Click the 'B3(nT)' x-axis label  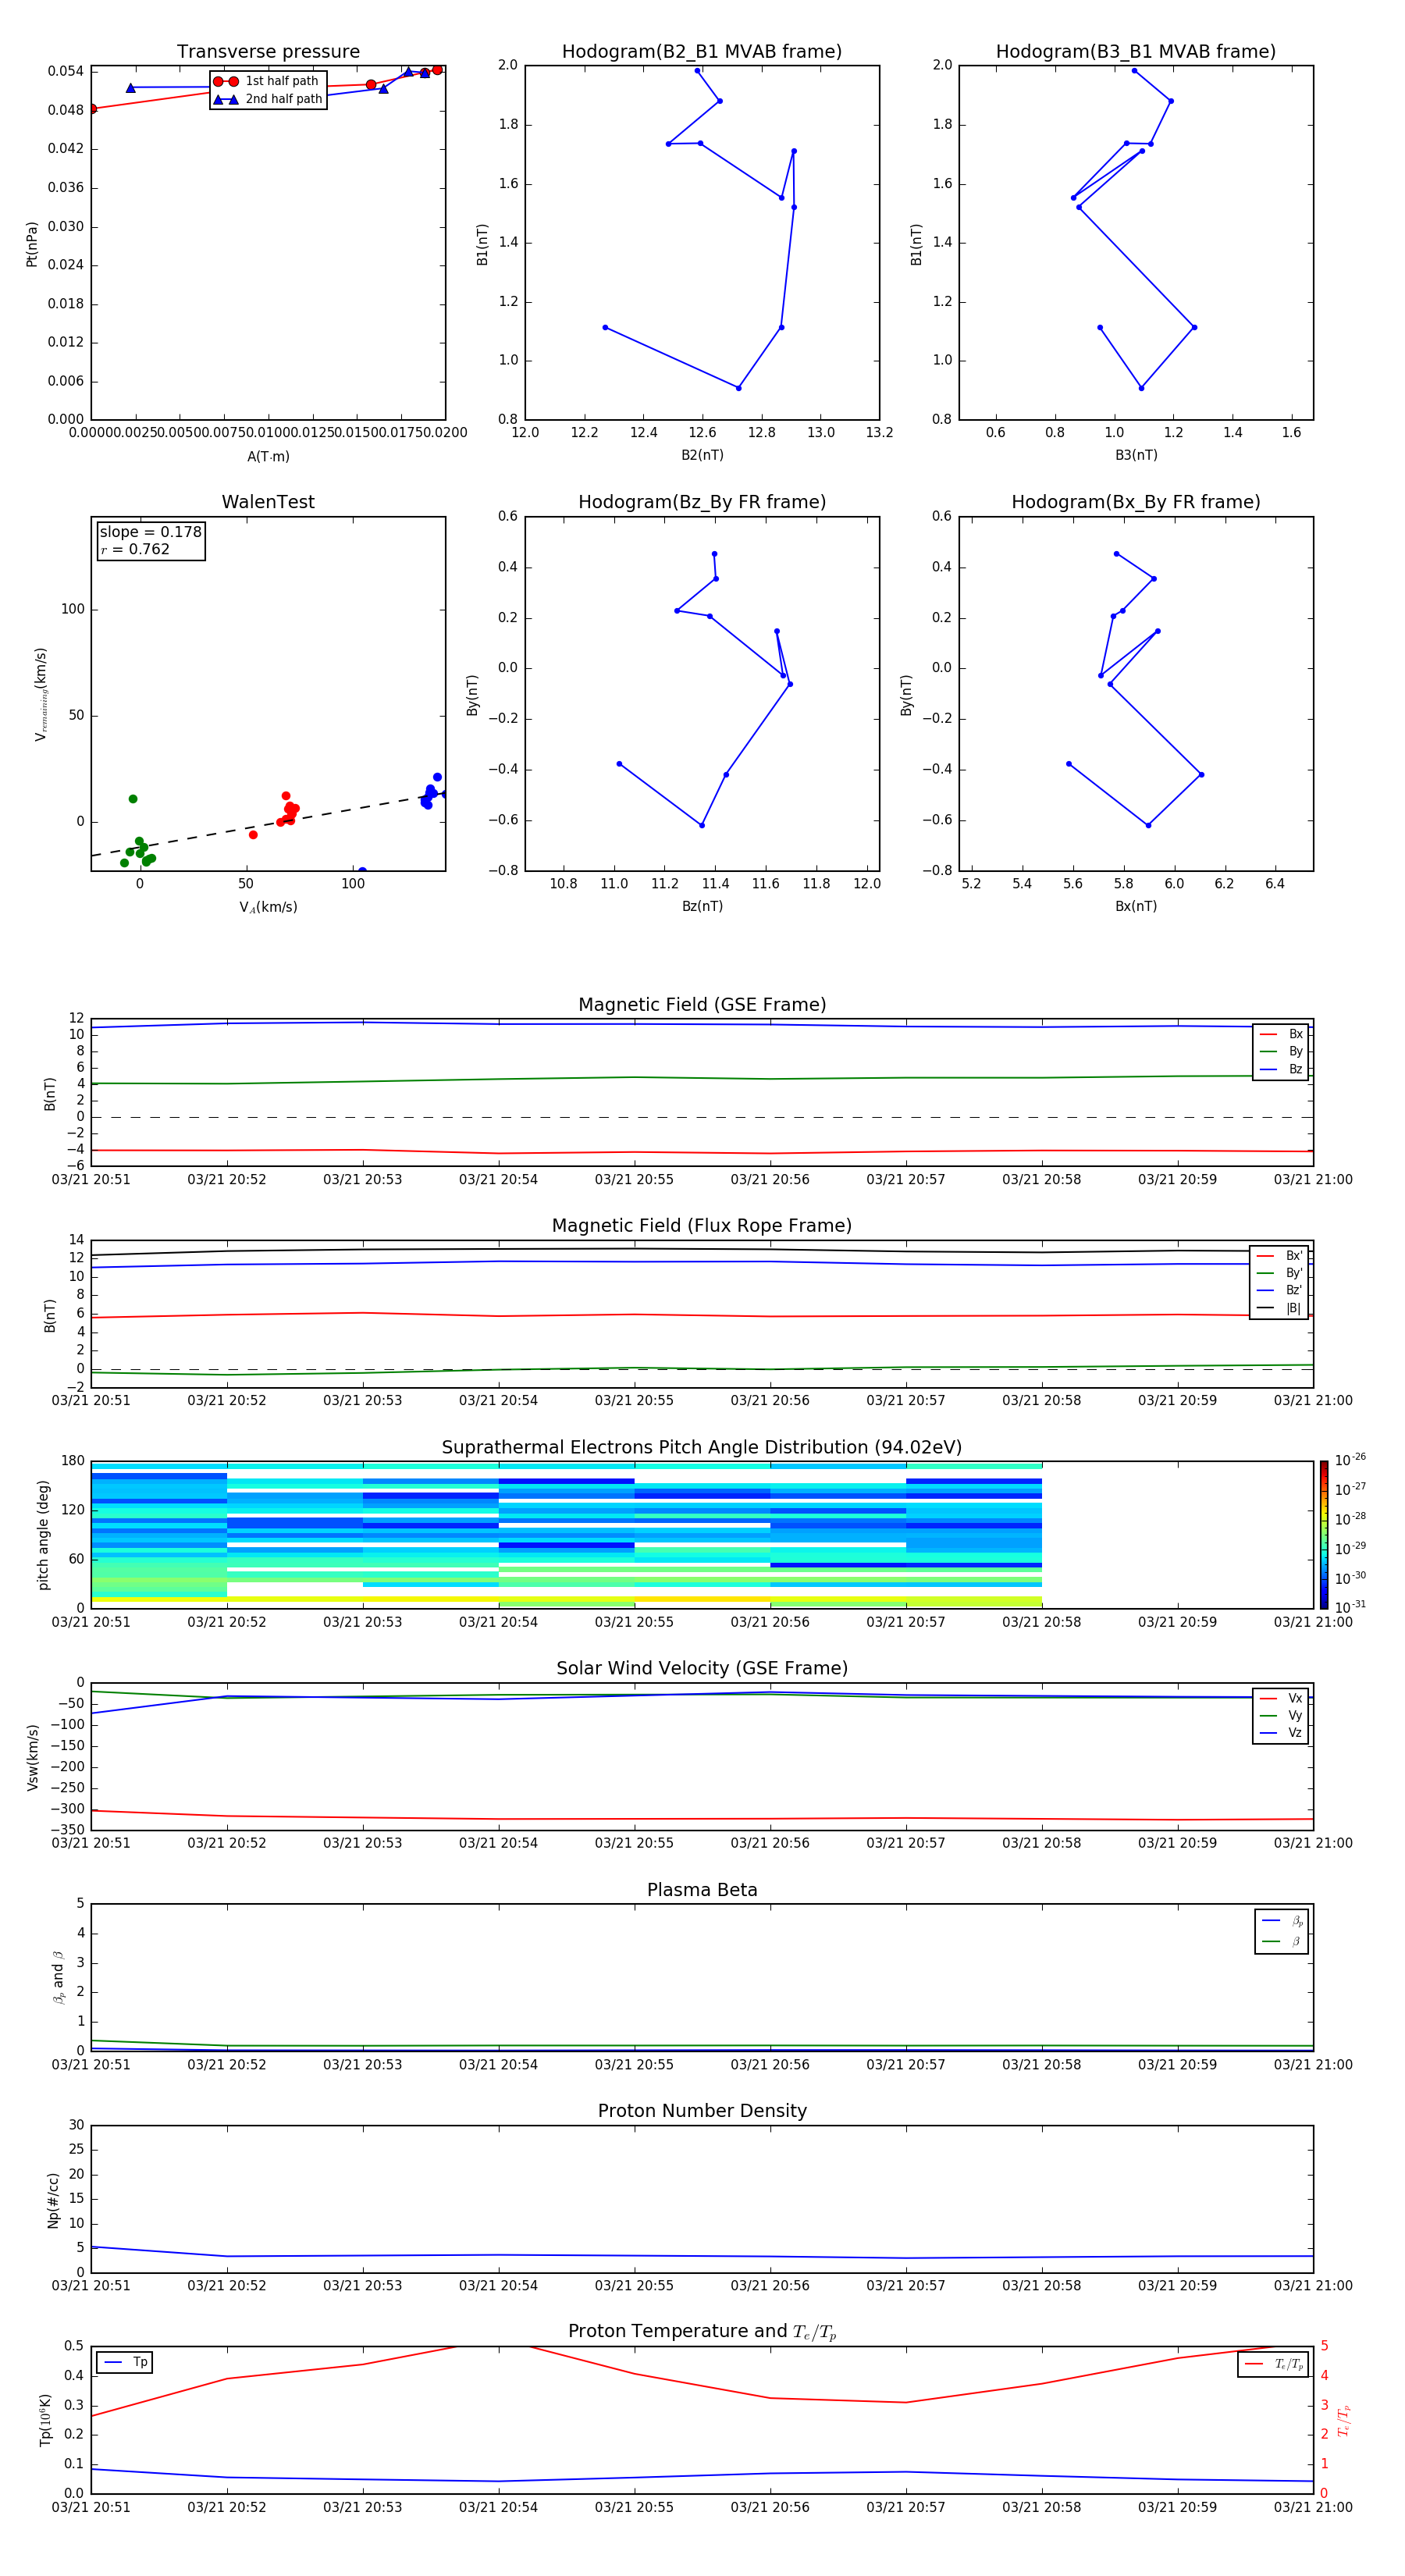[x=1136, y=455]
